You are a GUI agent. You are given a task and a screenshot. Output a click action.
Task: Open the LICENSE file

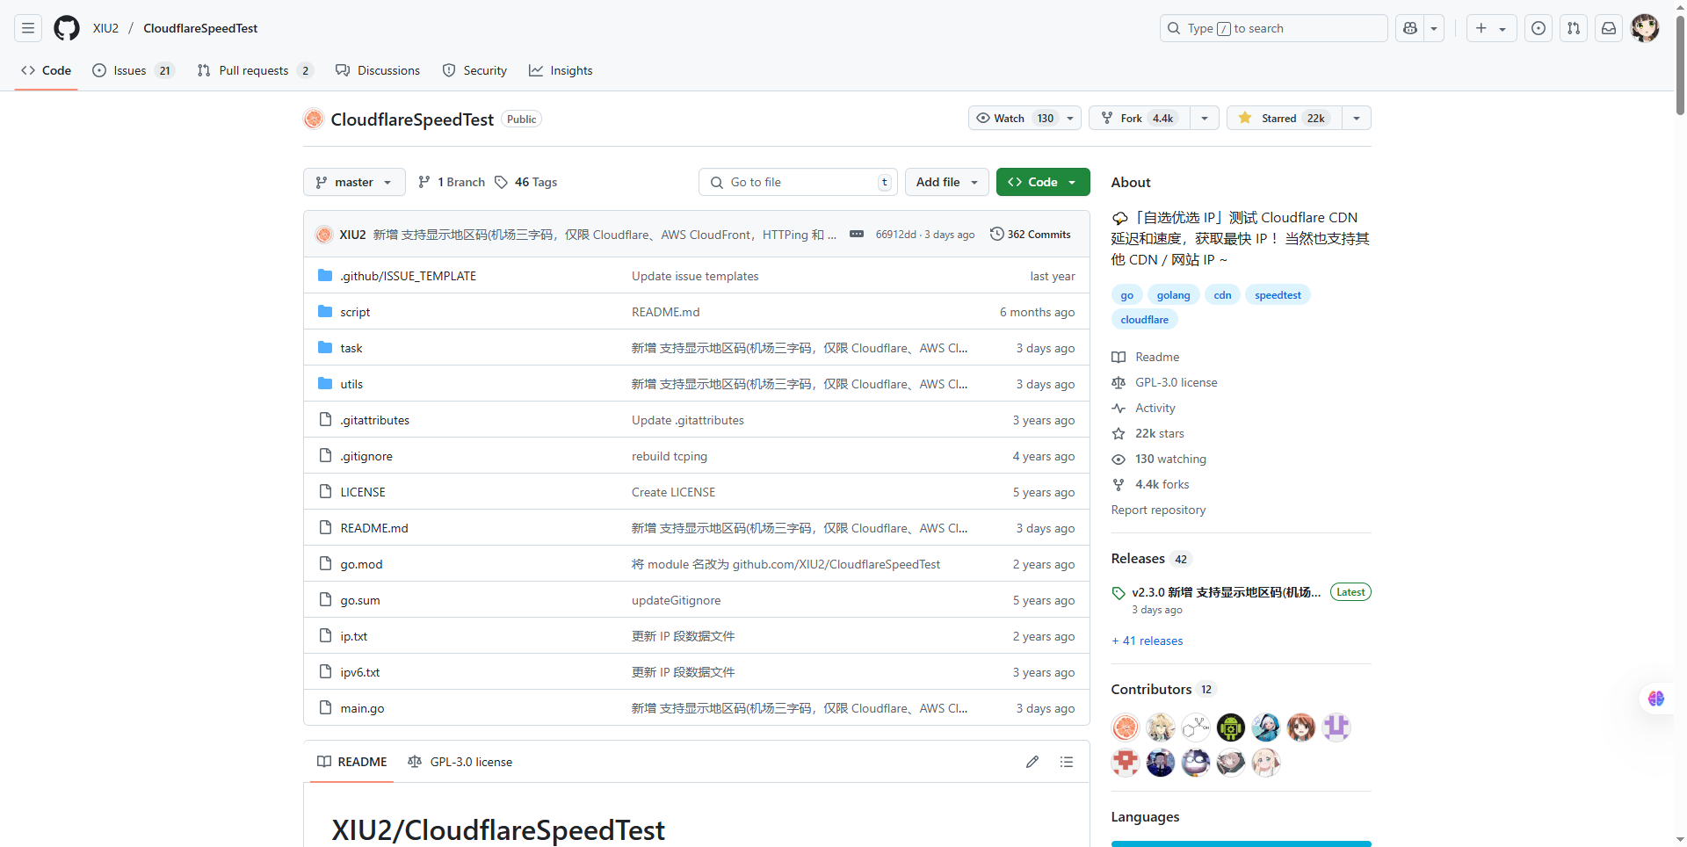point(363,492)
